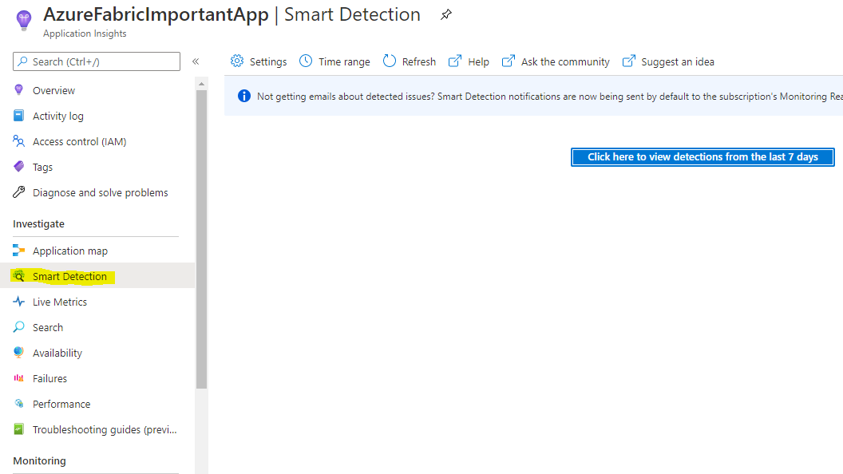
Task: Select the Tags icon
Action: (18, 166)
